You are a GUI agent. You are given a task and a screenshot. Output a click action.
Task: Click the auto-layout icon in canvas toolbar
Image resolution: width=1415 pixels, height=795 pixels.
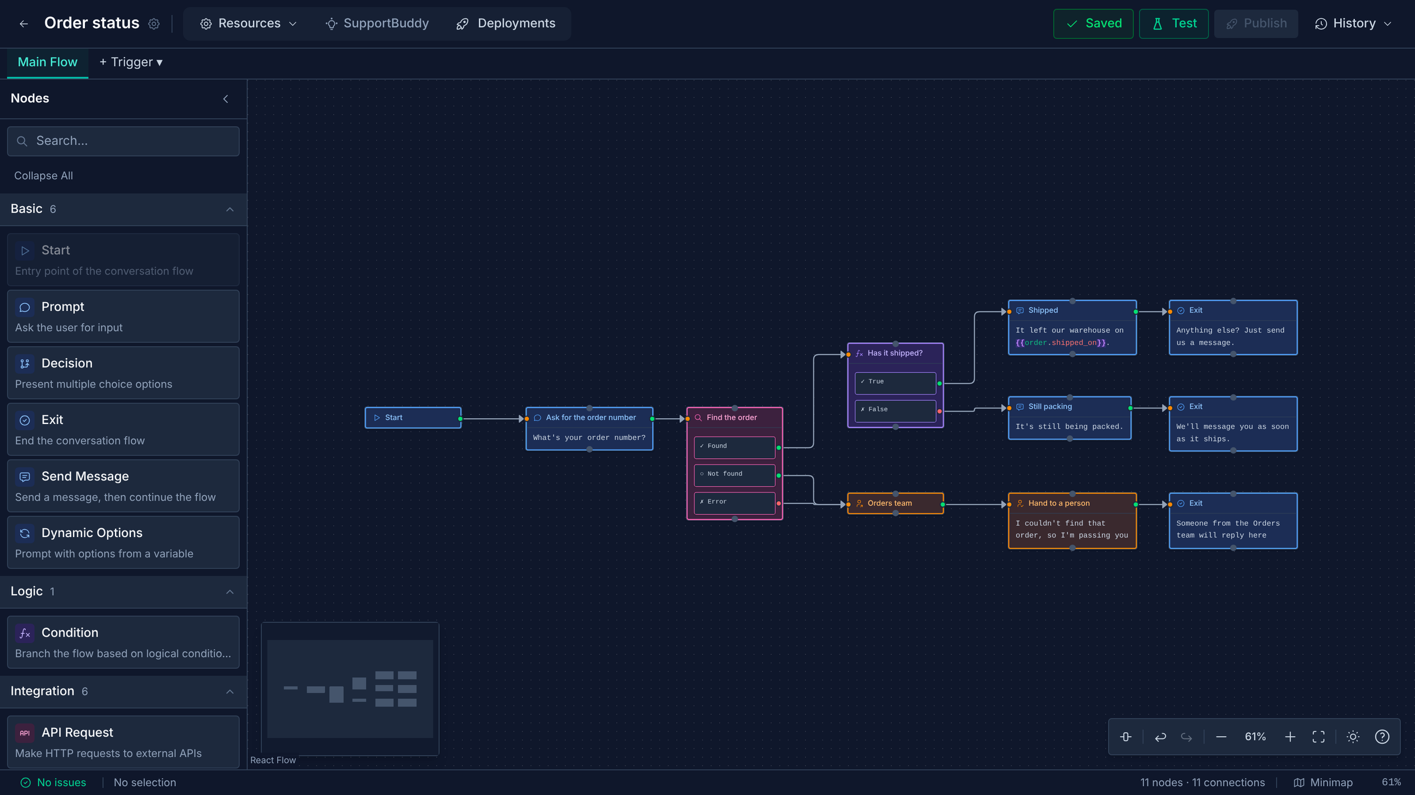pos(1126,737)
